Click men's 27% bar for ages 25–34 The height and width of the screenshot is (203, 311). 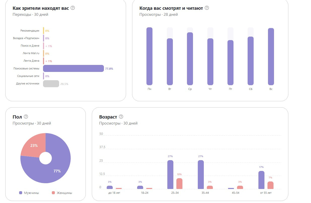point(170,175)
